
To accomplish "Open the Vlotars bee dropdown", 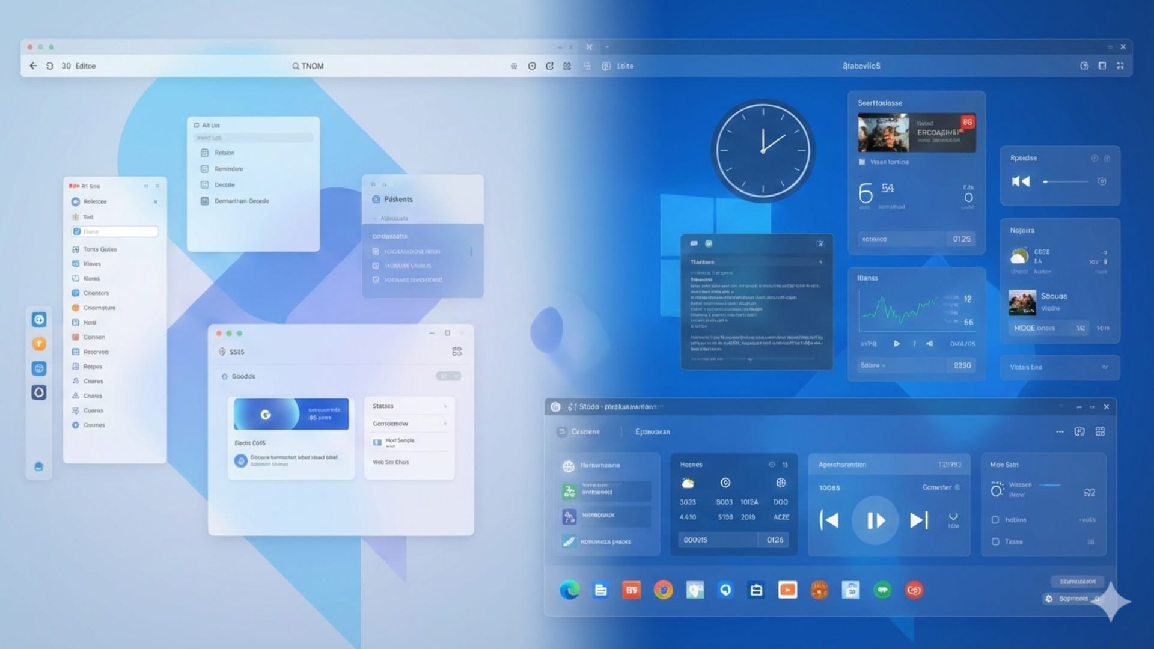I will tap(1105, 367).
